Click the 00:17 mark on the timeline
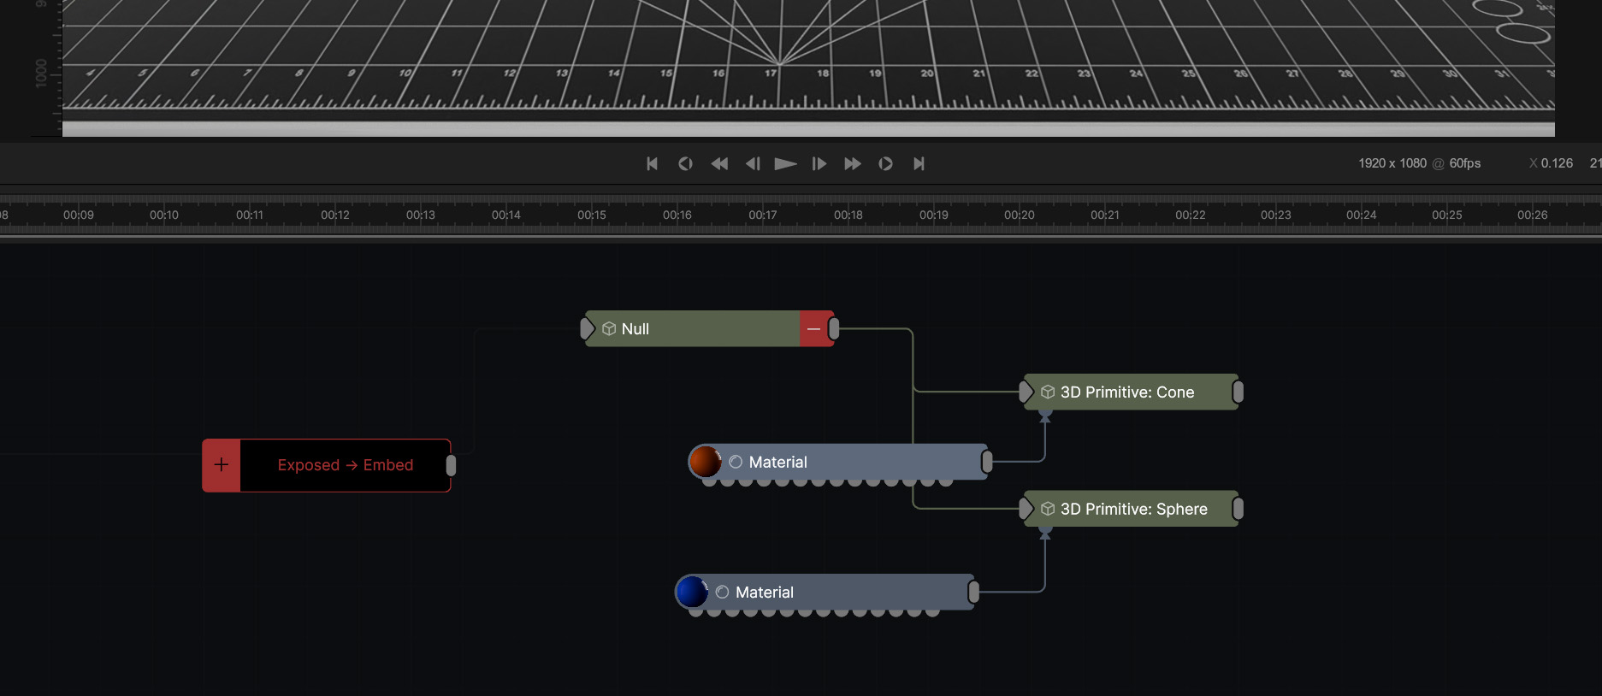 click(x=762, y=215)
